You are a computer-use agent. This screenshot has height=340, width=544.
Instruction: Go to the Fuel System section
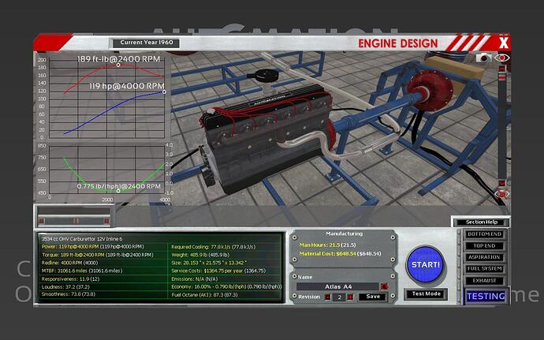click(x=484, y=268)
